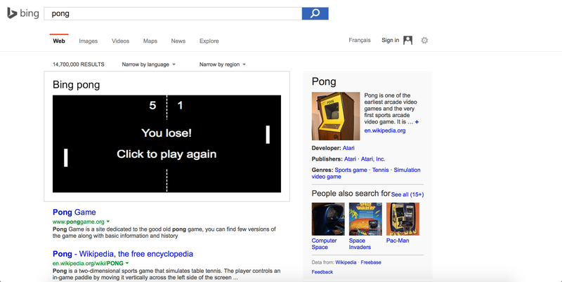562x282 pixels.
Task: Open the Pong arcade cabinet image
Action: 336,116
